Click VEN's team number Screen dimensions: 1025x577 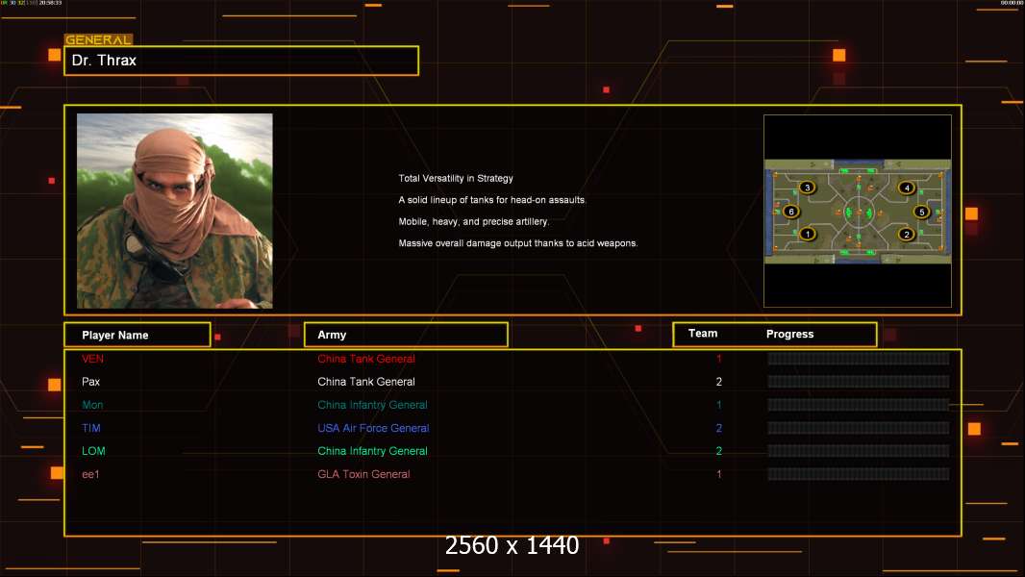pos(719,359)
